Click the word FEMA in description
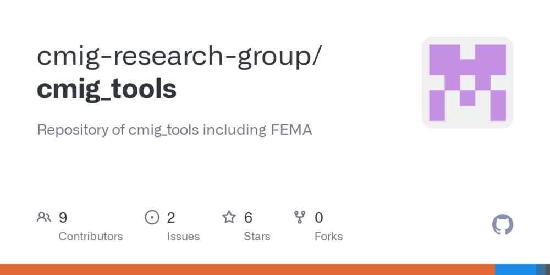This screenshot has height=275, width=550. click(x=291, y=130)
